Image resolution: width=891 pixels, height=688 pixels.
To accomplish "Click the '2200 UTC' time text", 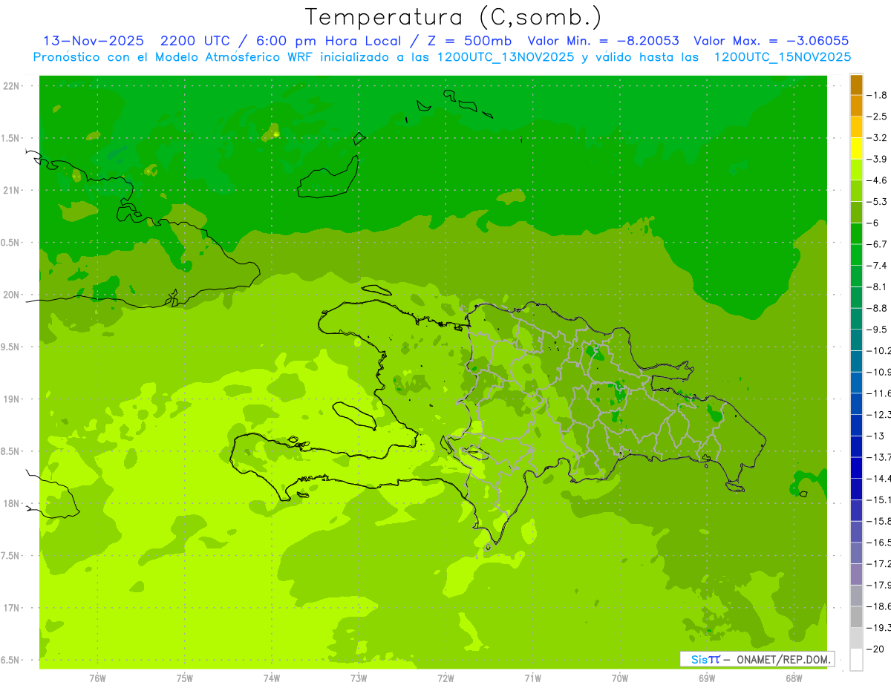I will pyautogui.click(x=195, y=41).
